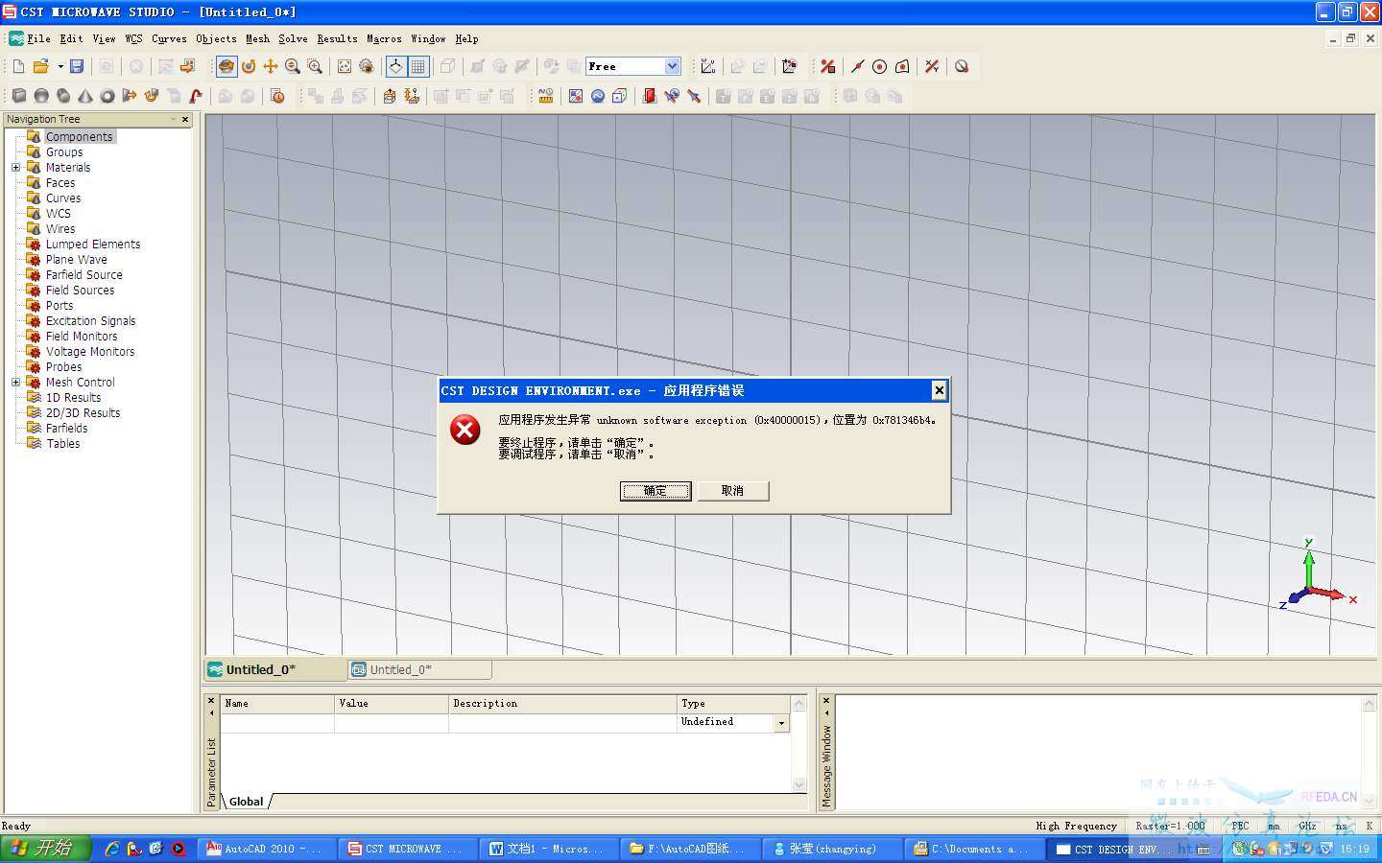Open the Macros menu
Screen dimensions: 1382x863
click(x=384, y=39)
